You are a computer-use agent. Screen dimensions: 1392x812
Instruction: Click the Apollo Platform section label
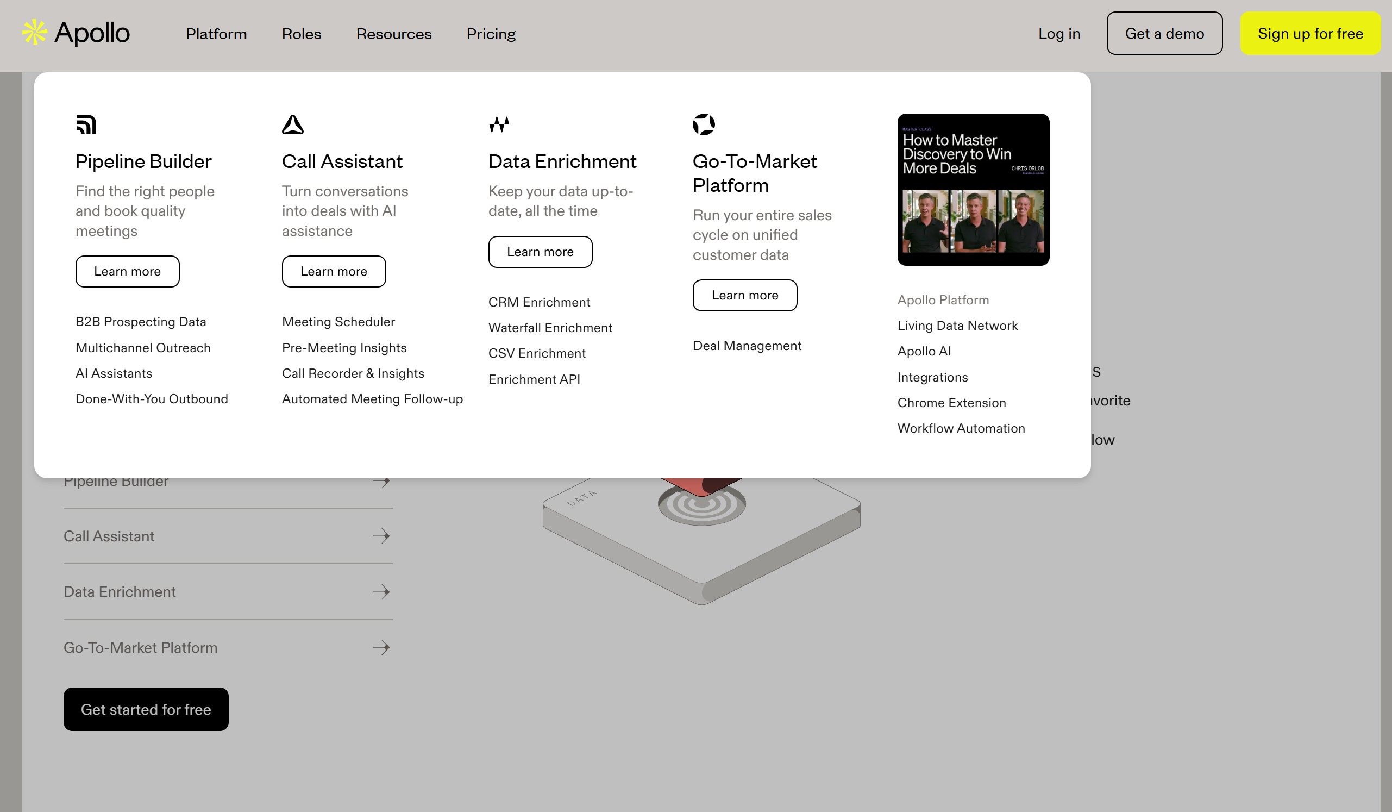coord(943,300)
